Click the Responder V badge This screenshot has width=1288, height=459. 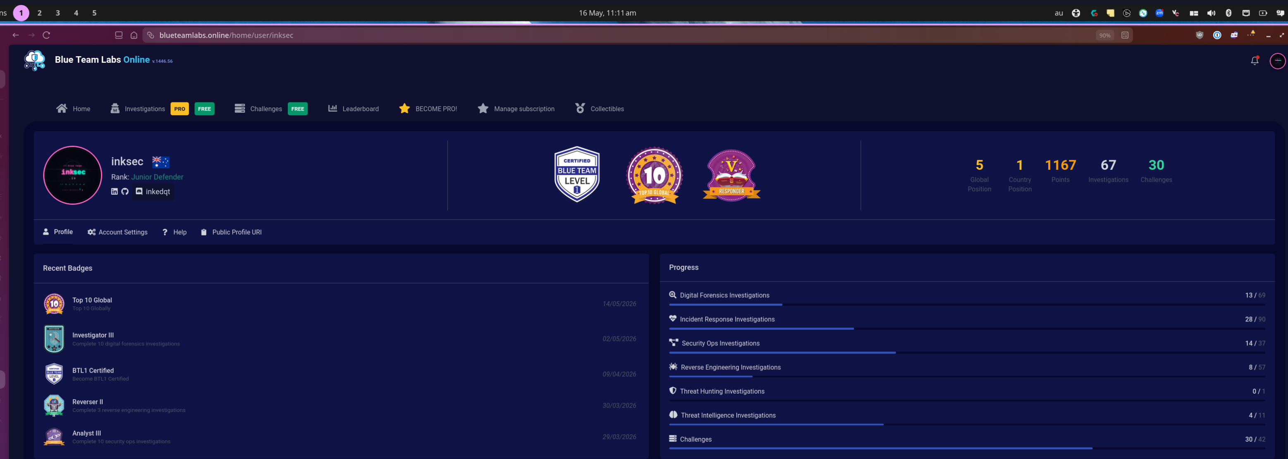pos(731,175)
